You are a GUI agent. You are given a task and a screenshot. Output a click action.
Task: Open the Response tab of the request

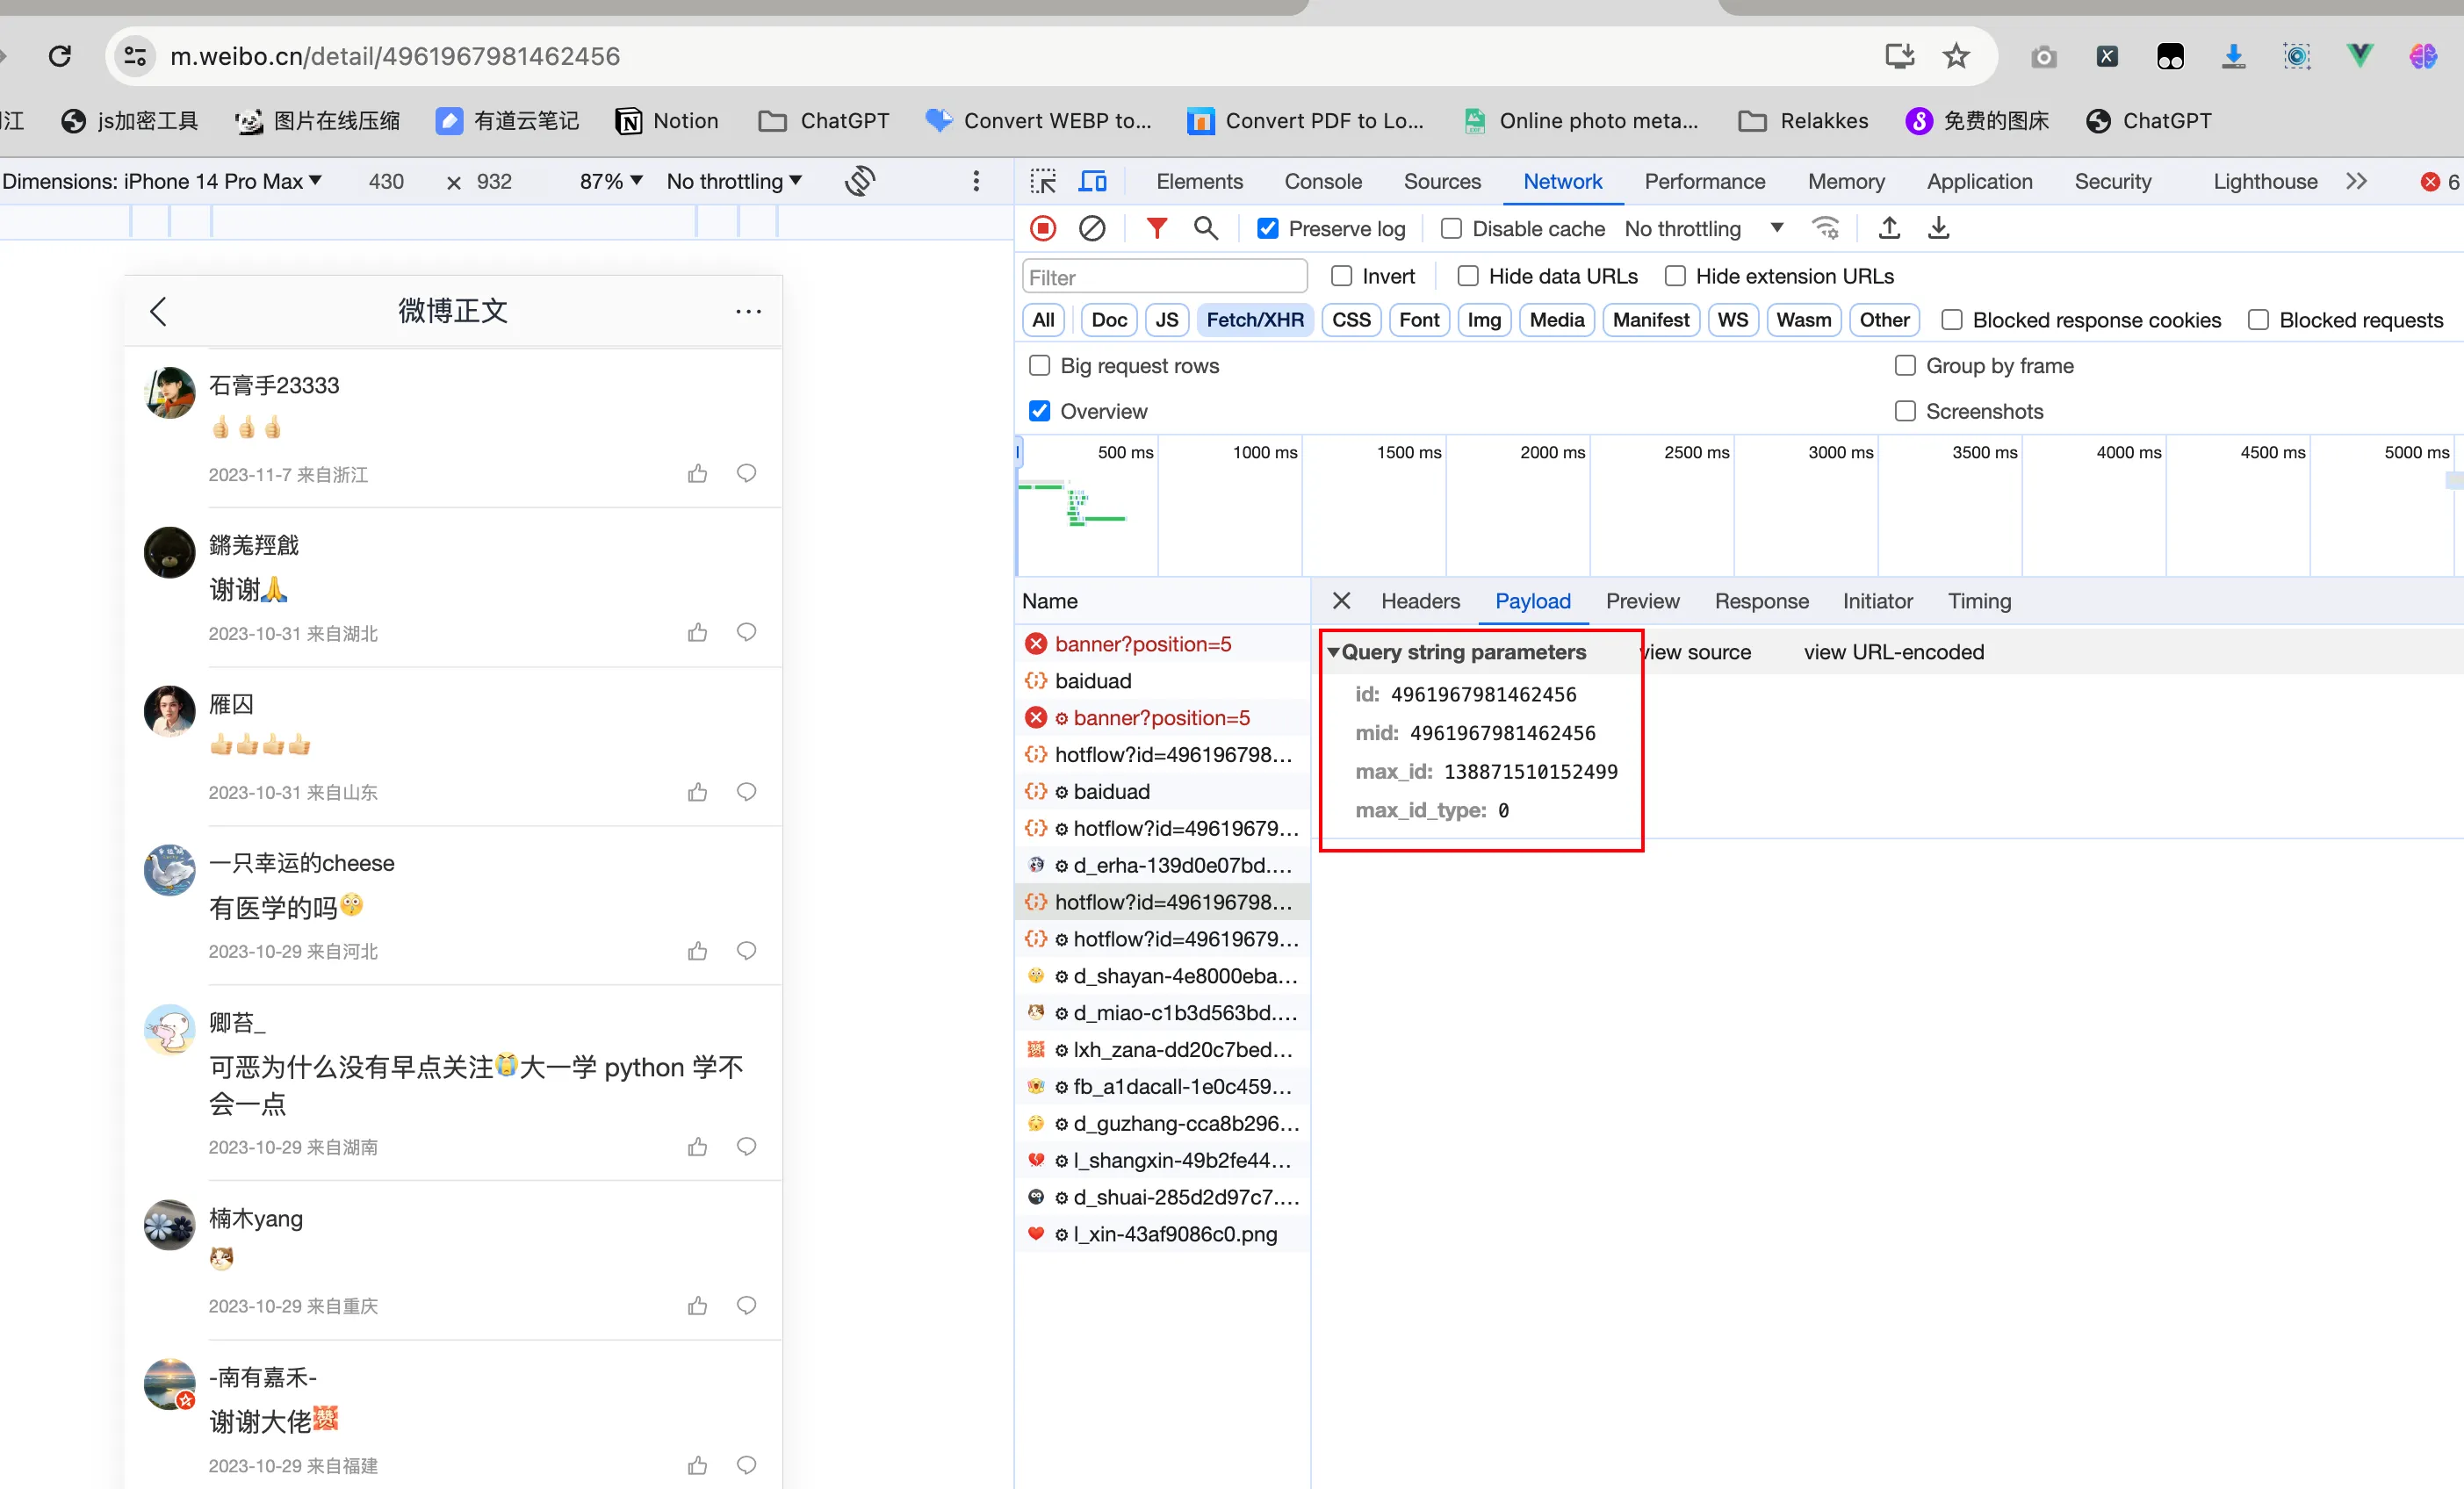tap(1761, 601)
